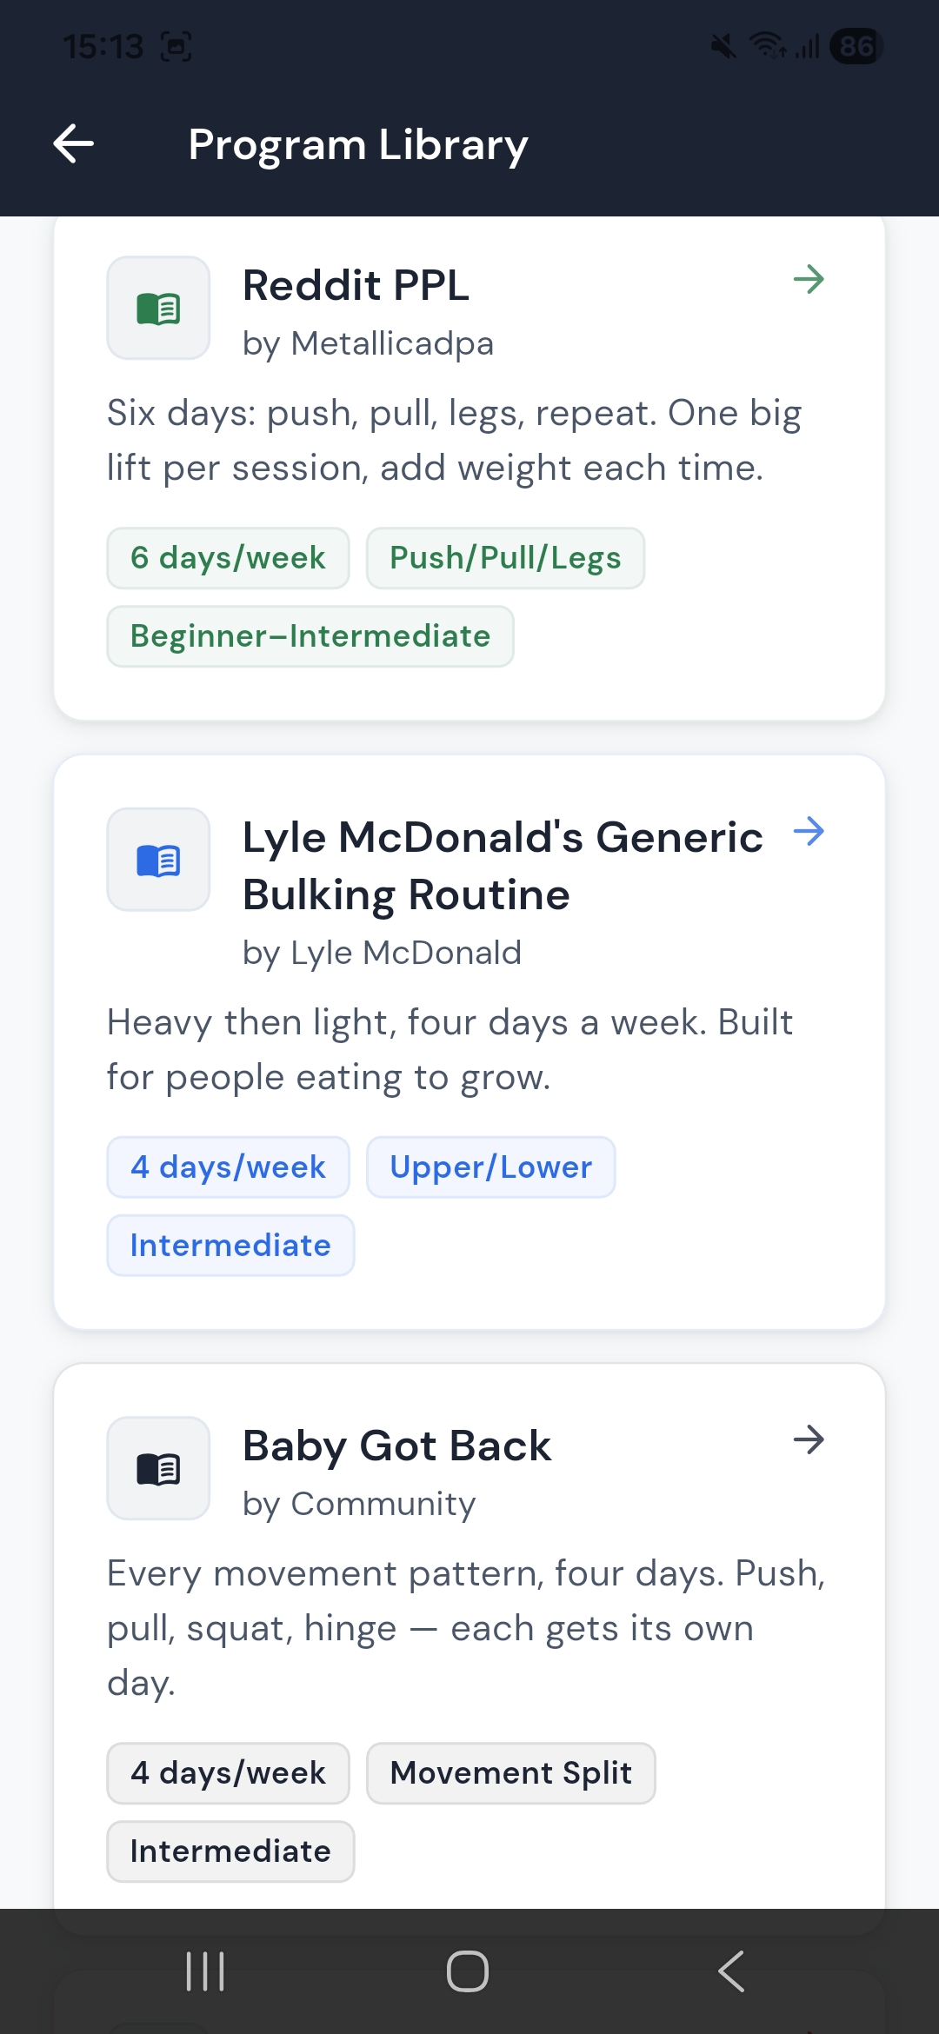Tap the blue book icon for Lyle McDonald's routine
The height and width of the screenshot is (2034, 939).
click(x=158, y=860)
